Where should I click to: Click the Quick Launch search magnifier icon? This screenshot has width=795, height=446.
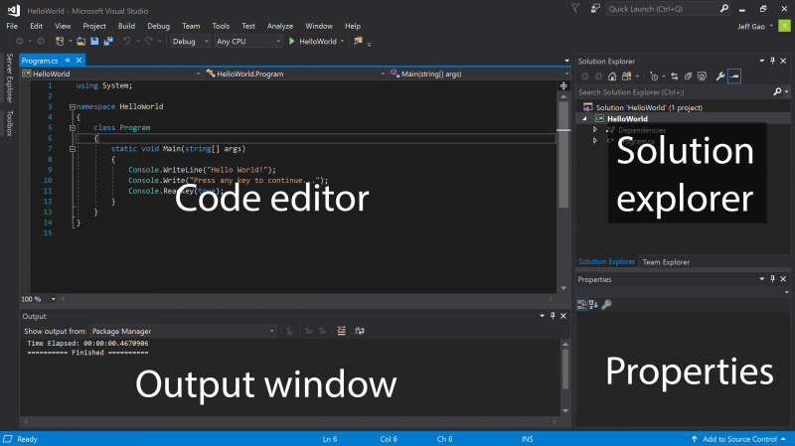coord(724,8)
